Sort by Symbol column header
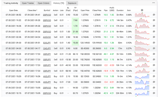Image resolution: width=158 pixels, height=97 pixels. (47, 10)
